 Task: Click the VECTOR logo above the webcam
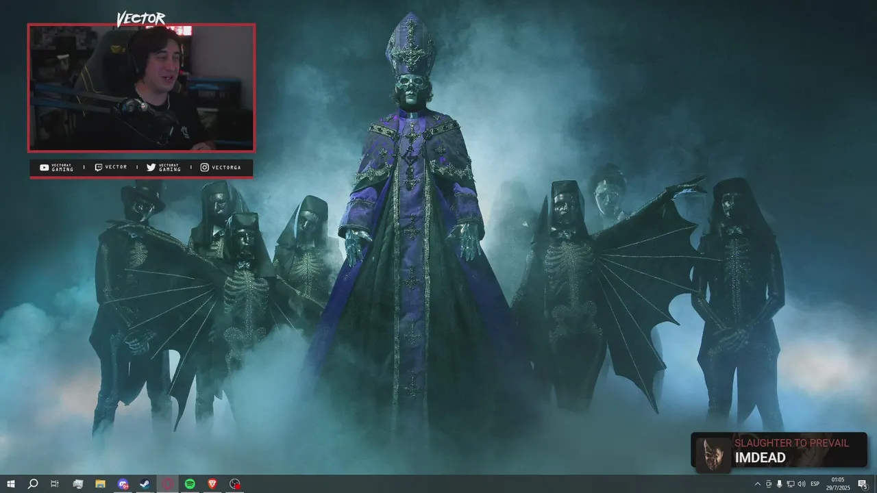[x=140, y=18]
